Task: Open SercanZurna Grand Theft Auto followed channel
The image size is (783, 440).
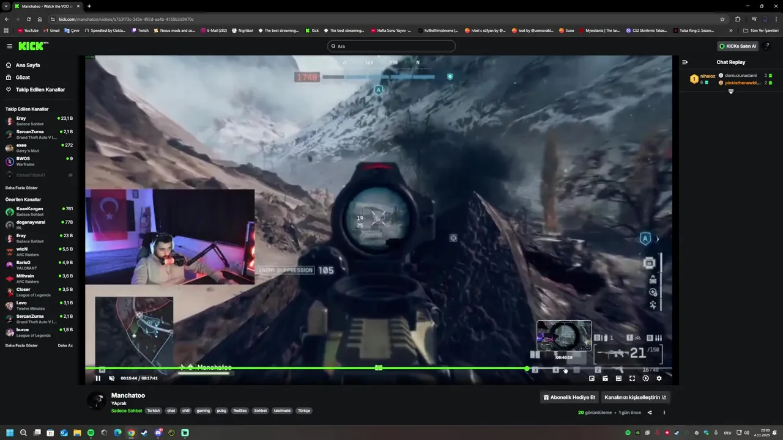Action: pyautogui.click(x=39, y=134)
